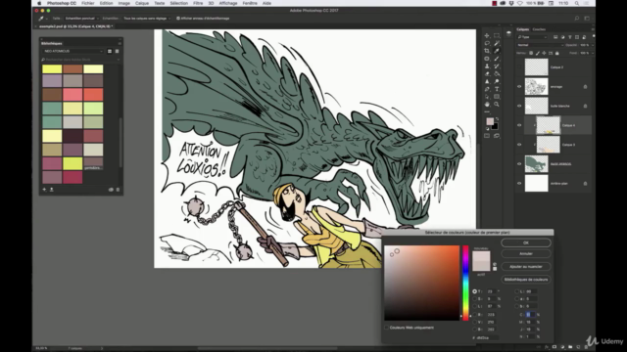
Task: Open the Filtre menu
Action: (x=198, y=3)
